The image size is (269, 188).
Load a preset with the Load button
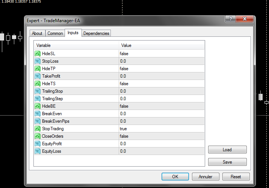[227, 150]
